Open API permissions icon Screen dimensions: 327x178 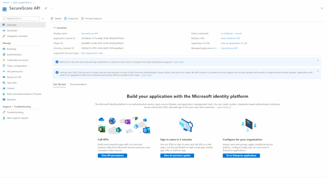point(4,71)
